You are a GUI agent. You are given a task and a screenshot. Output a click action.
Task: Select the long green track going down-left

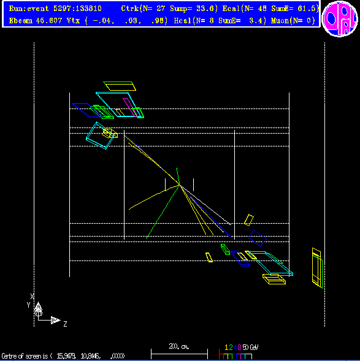[x=163, y=211]
